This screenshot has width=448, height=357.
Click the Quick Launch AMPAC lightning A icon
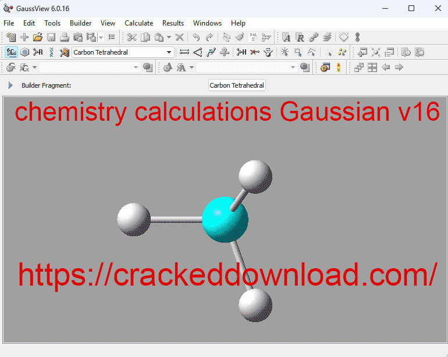[x=182, y=67]
